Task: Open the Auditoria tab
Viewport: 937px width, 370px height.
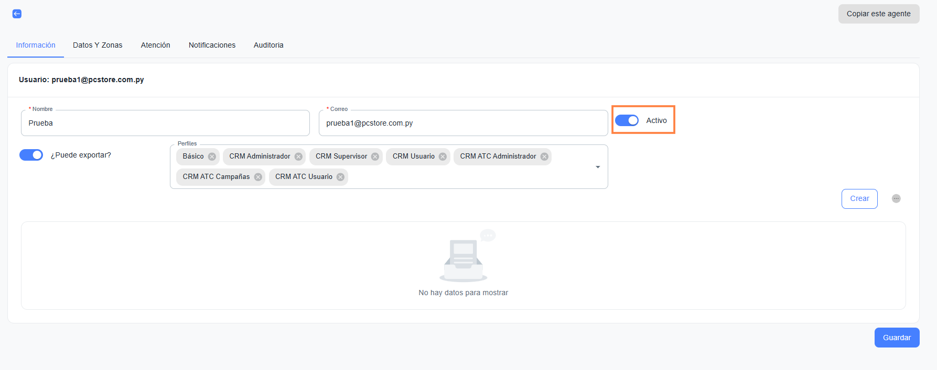Action: (x=268, y=45)
